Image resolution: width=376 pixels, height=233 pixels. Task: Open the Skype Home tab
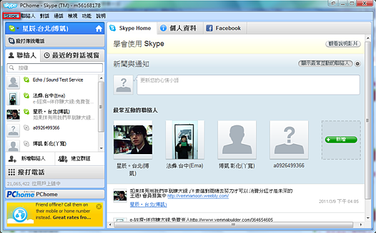pos(132,28)
